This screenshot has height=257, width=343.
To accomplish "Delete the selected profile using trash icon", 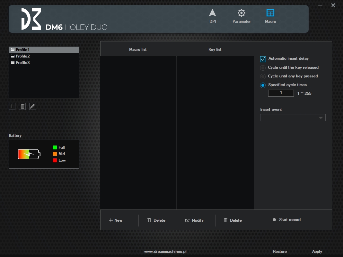I will 22,106.
